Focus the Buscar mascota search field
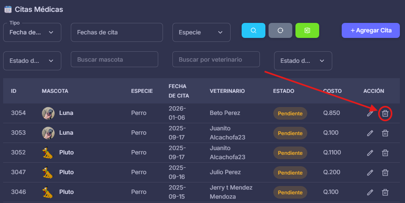Screen dimensions: 405x203 114,60
